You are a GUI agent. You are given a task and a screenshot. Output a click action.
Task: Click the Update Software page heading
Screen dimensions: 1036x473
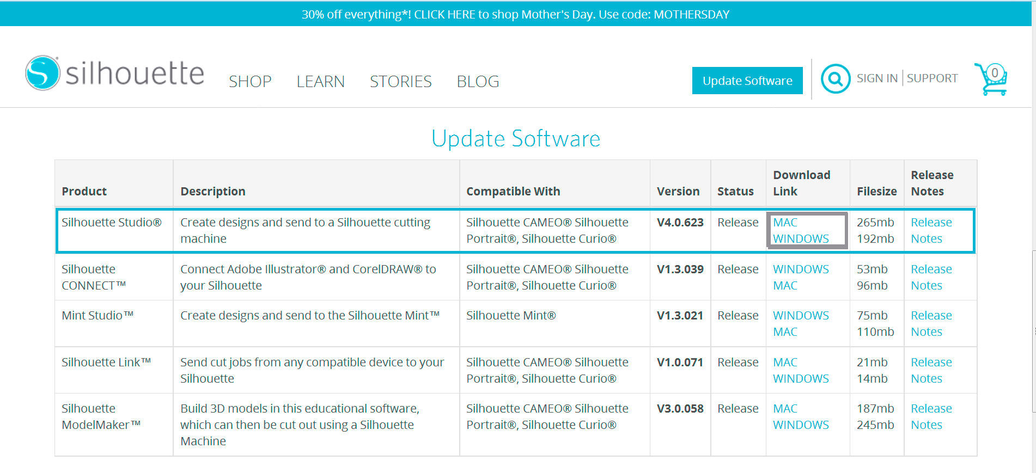click(x=516, y=139)
